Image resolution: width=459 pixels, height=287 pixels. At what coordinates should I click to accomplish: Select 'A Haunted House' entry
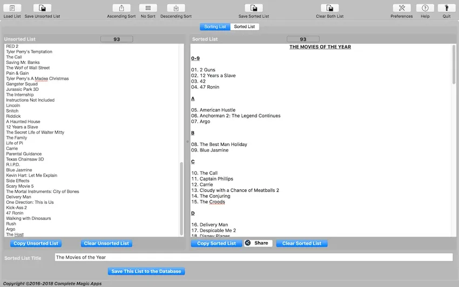point(23,122)
